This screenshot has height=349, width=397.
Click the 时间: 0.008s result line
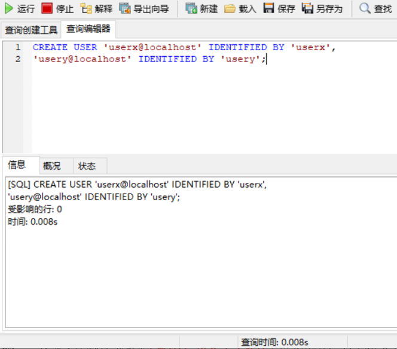click(33, 222)
